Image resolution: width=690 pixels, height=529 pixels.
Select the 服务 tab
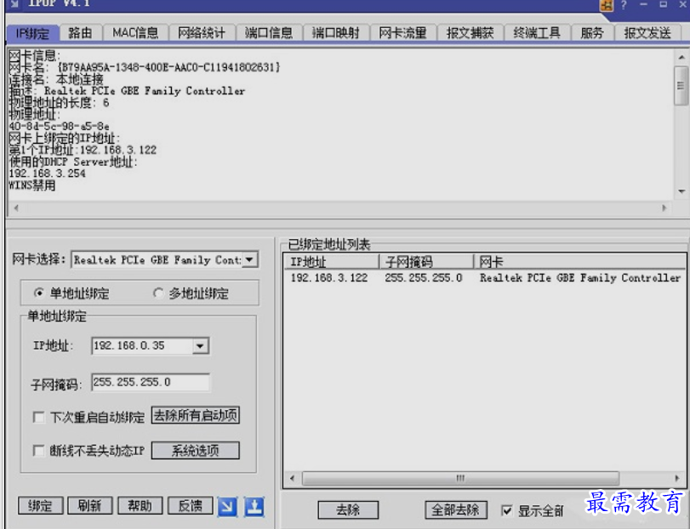coord(592,33)
